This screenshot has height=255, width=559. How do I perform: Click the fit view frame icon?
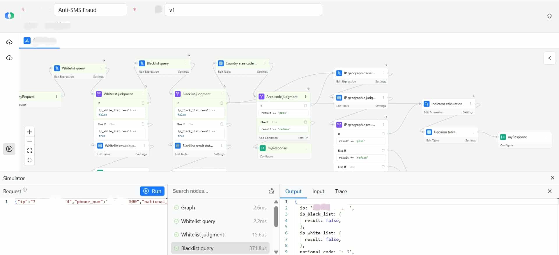coord(30,151)
